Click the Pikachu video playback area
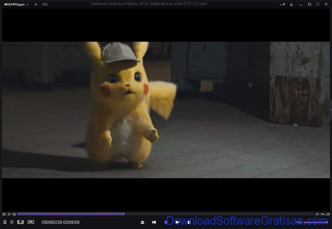 pyautogui.click(x=166, y=110)
